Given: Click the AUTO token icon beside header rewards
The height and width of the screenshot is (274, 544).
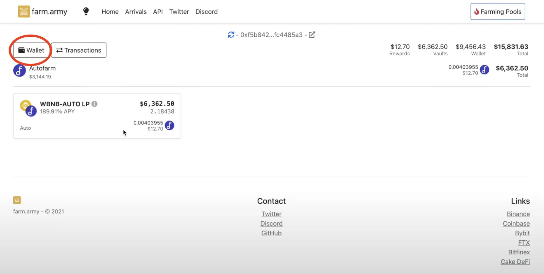Looking at the screenshot, I should point(485,70).
